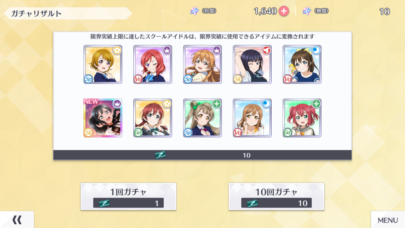Go back with the double-chevron arrow

pos(17,220)
